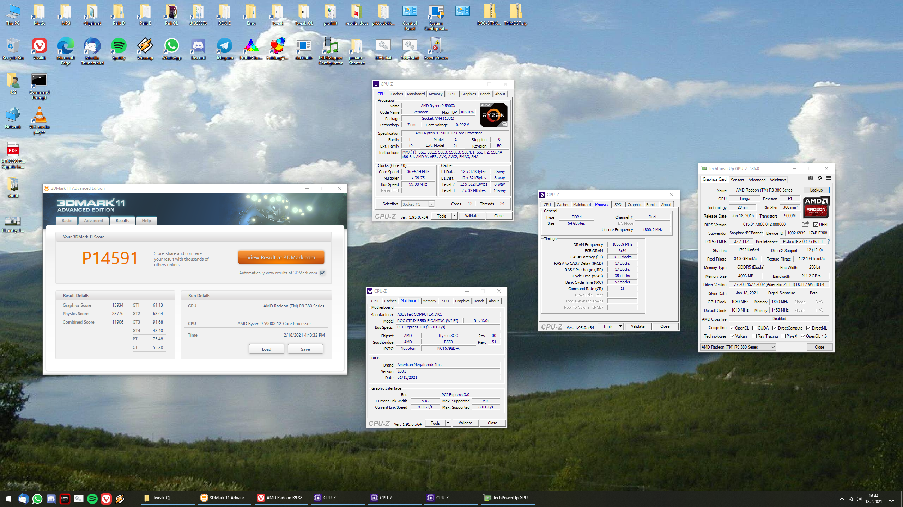Viewport: 903px width, 507px height.
Task: Open Microsoft Edge desktop icon
Action: point(66,51)
